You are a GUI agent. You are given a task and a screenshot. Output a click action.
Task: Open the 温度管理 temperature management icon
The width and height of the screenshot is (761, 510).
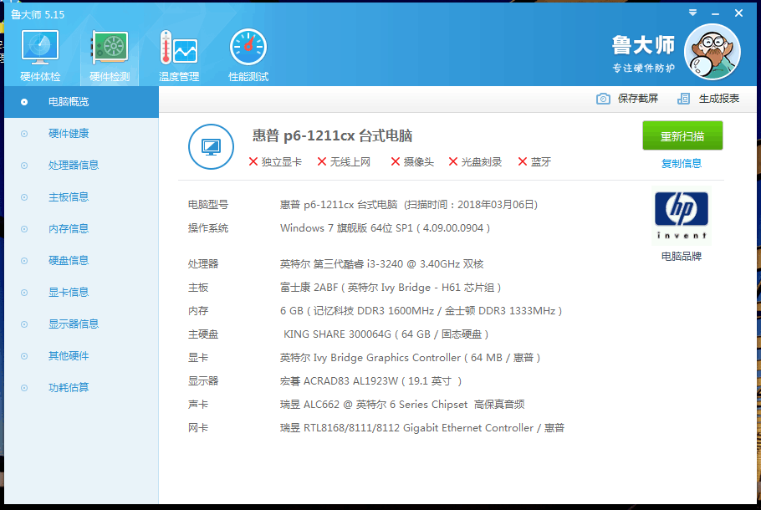(x=179, y=55)
